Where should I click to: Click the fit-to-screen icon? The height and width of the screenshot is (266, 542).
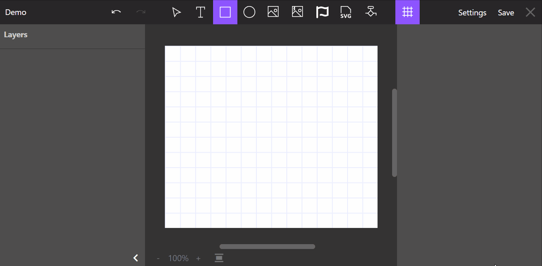[x=219, y=258]
